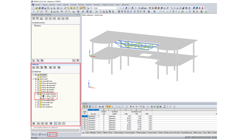Open the Přídavné moduly menu

pyautogui.click(x=108, y=5)
